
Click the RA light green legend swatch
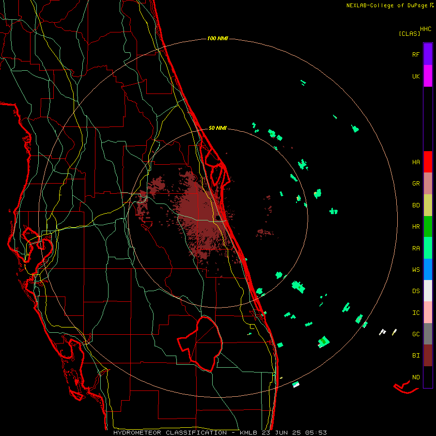[428, 248]
